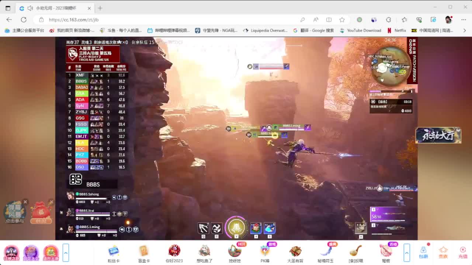Close the red lucky bag widget

click(51, 202)
